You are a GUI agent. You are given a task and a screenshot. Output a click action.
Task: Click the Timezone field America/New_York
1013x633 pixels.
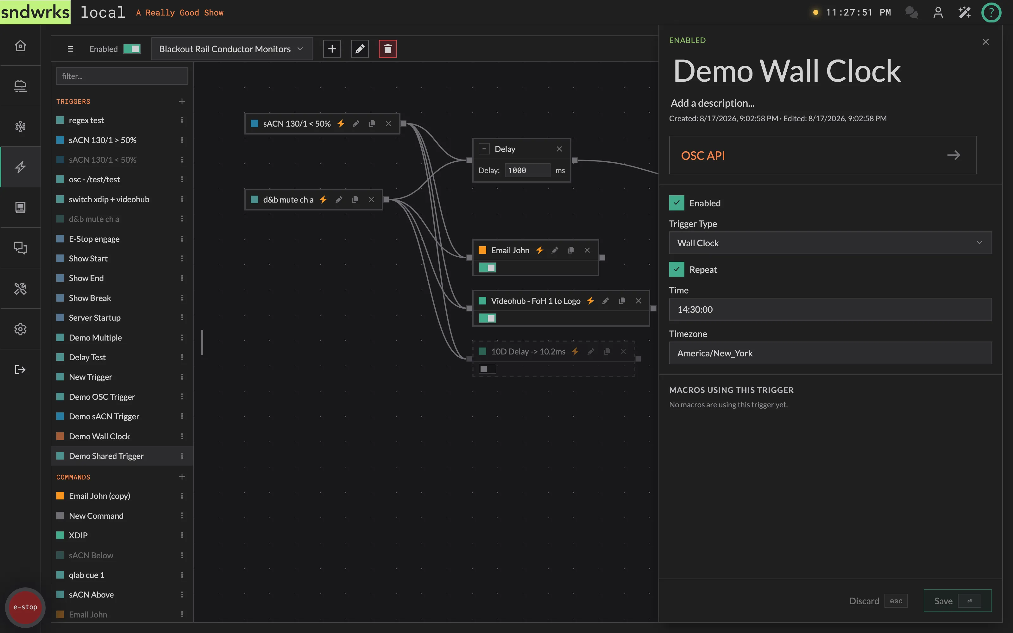tap(830, 353)
